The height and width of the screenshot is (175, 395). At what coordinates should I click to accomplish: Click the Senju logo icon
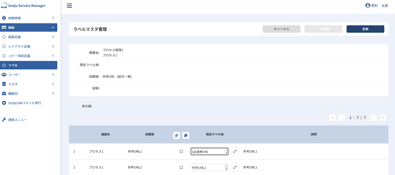(x=4, y=6)
